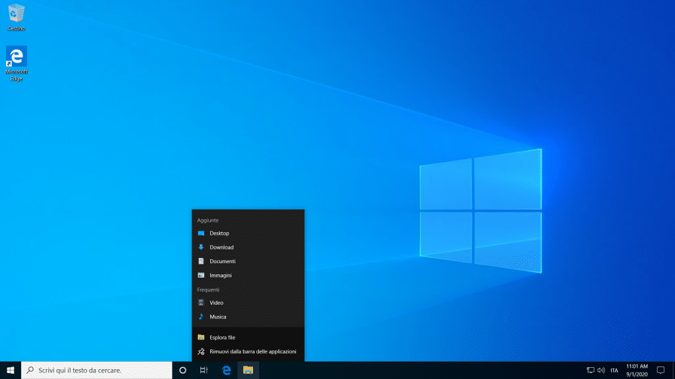Open the network status tray icon
675x379 pixels.
click(591, 370)
